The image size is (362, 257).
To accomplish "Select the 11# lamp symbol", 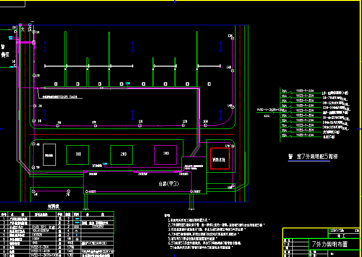I will (x=139, y=125).
